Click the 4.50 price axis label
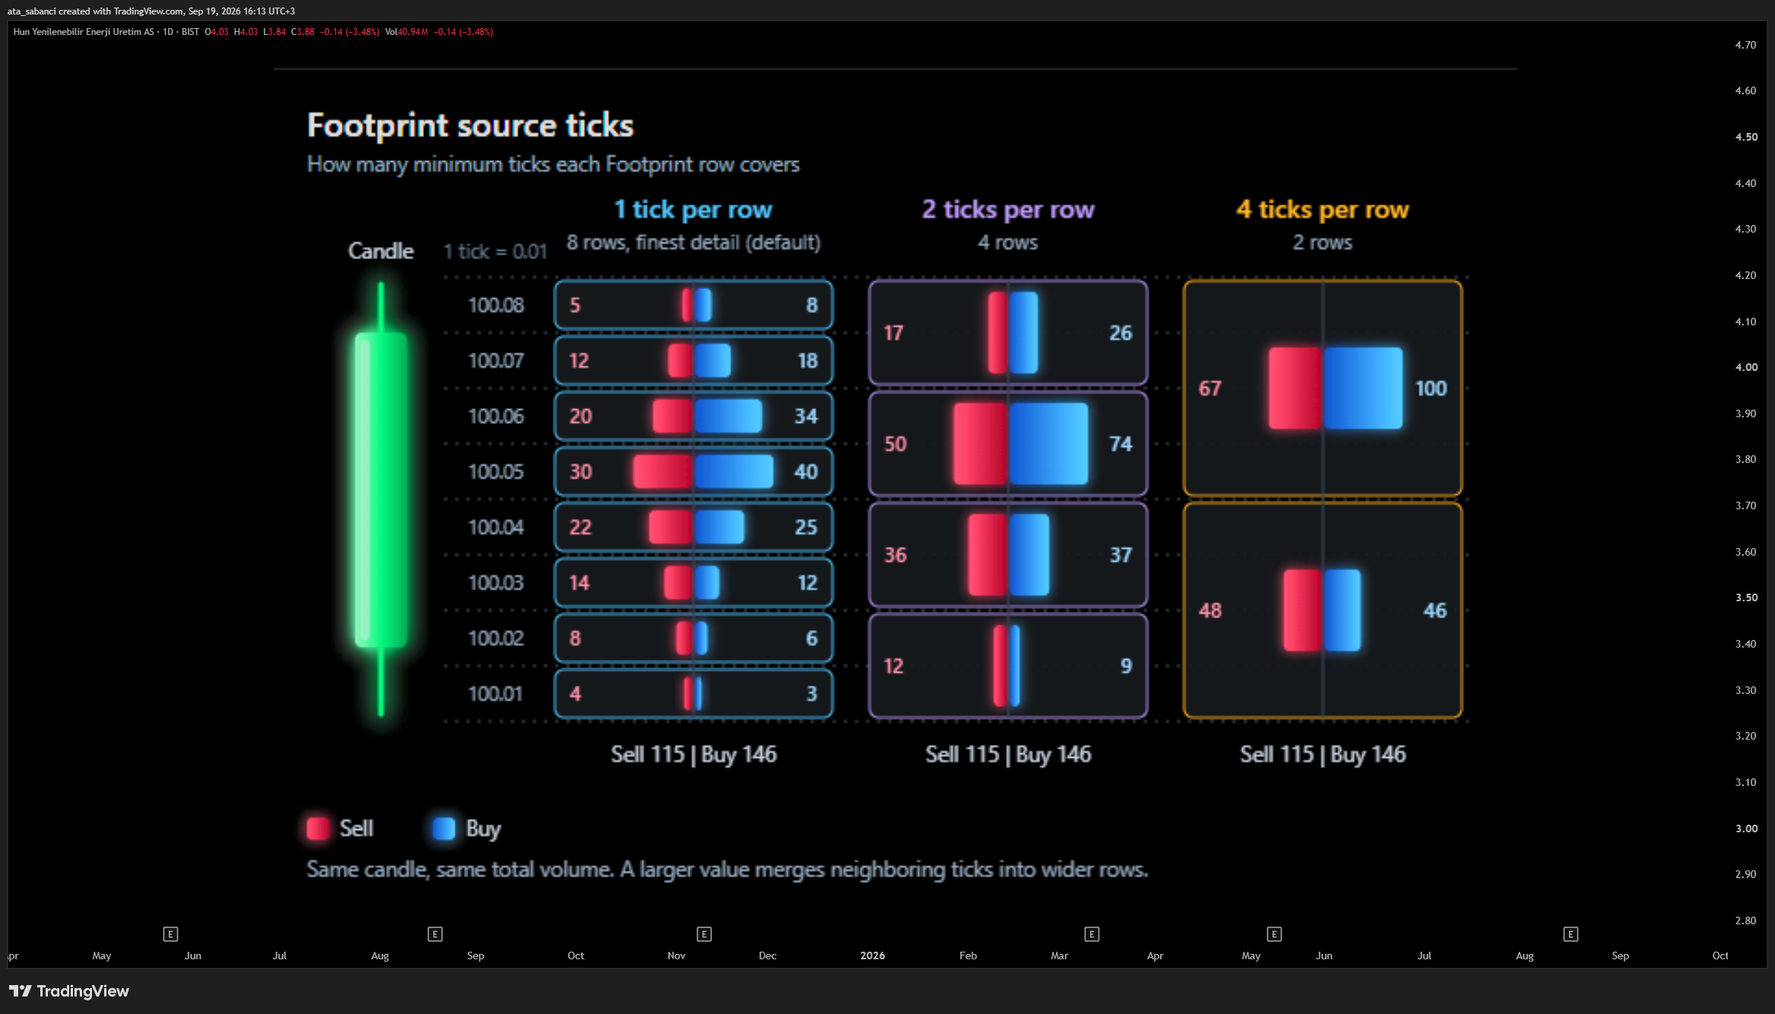Screen dimensions: 1775x1014 [1746, 137]
